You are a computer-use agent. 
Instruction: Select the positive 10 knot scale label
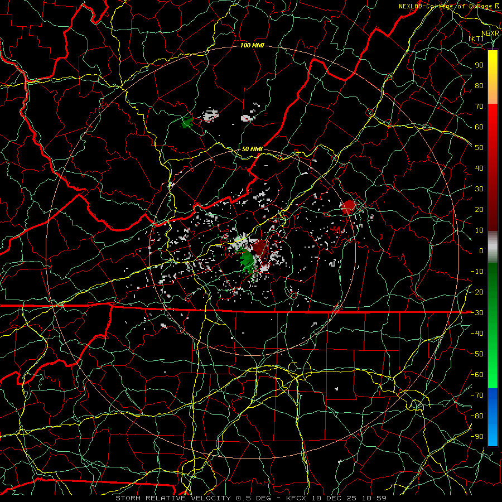[479, 230]
